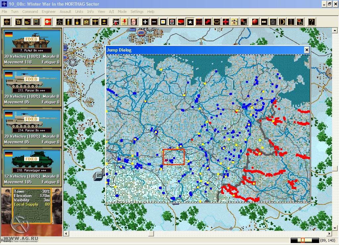Image resolution: width=339 pixels, height=245 pixels.
Task: Click the Town terrain info panel
Action: click(x=32, y=206)
